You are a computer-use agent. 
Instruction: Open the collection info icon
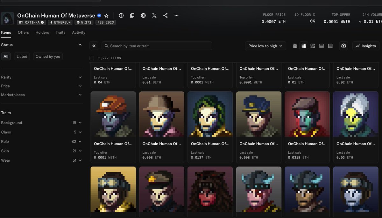pyautogui.click(x=121, y=16)
